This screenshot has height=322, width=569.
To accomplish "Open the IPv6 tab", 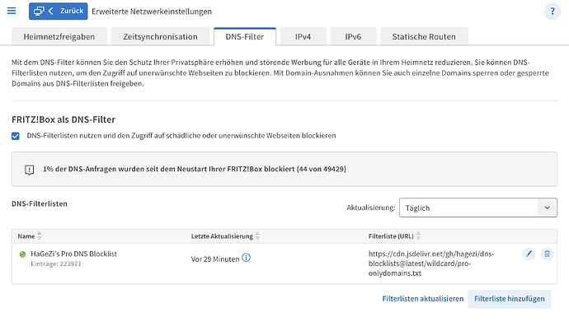I will coord(353,36).
